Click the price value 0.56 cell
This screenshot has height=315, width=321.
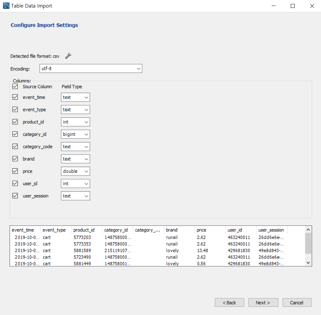201,264
